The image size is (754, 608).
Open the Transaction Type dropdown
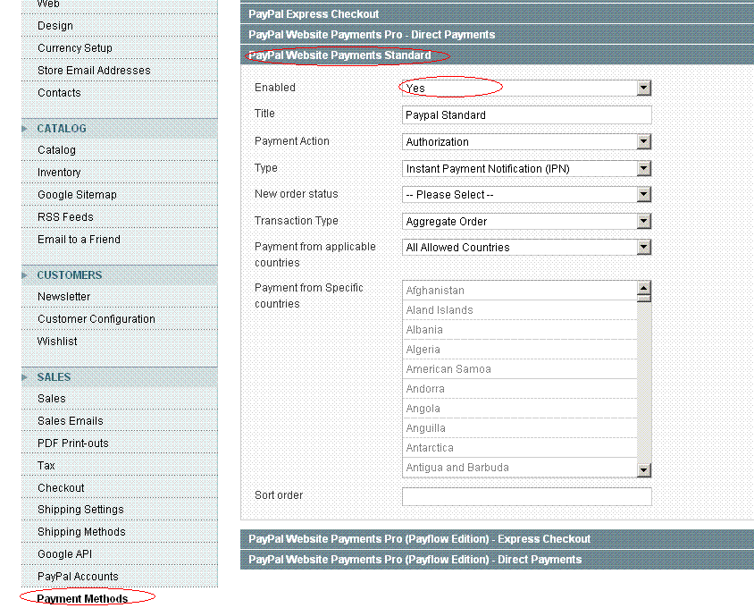point(526,222)
